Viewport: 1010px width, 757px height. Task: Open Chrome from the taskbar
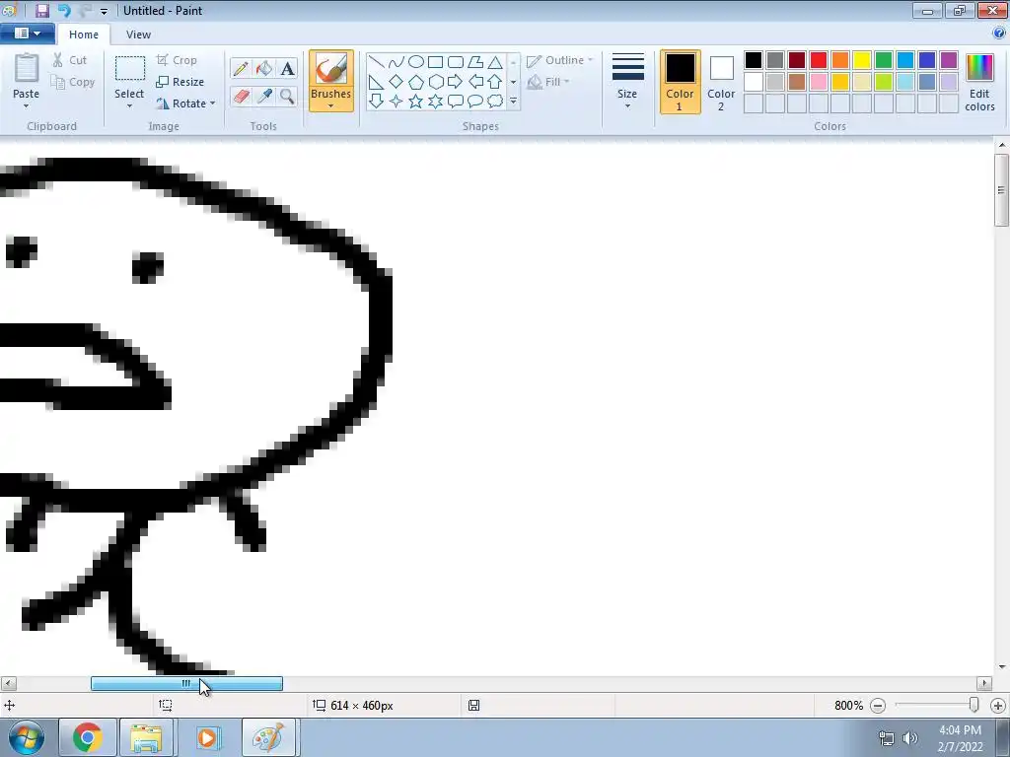click(88, 737)
